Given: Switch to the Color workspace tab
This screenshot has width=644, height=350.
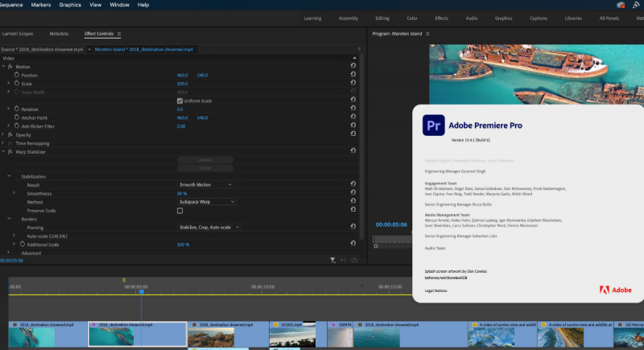Looking at the screenshot, I should (411, 18).
